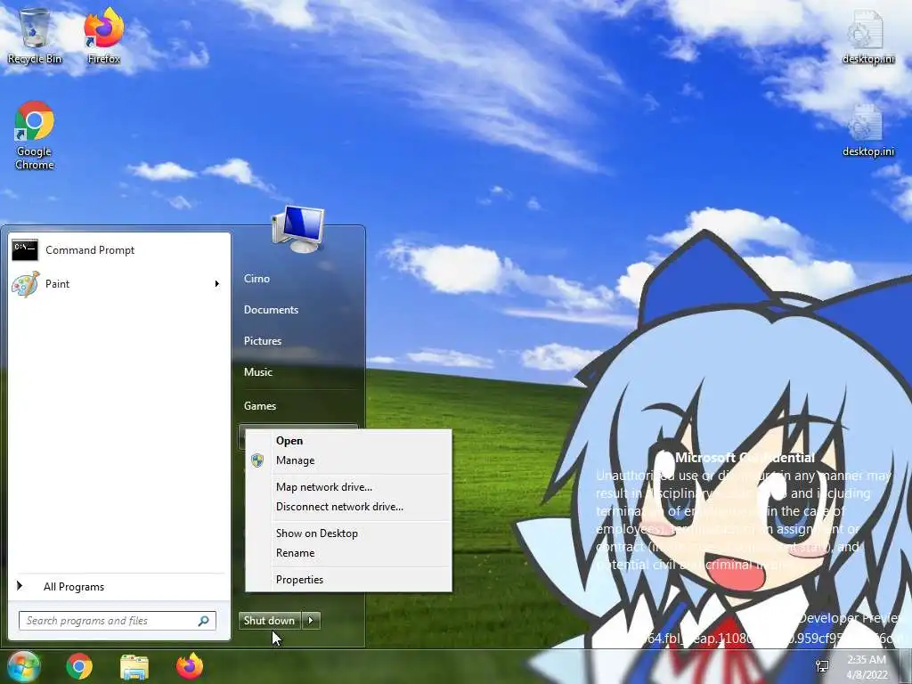Select the Google Chrome desktop shortcut
This screenshot has height=684, width=912.
pyautogui.click(x=35, y=135)
